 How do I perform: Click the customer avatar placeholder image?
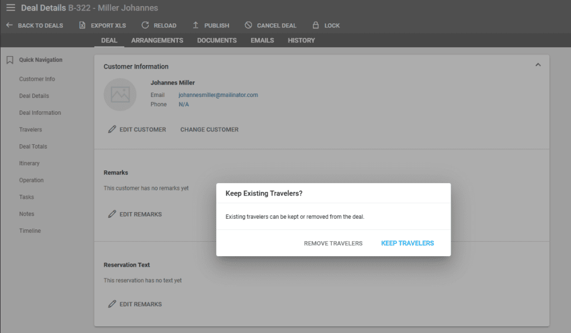(x=120, y=95)
